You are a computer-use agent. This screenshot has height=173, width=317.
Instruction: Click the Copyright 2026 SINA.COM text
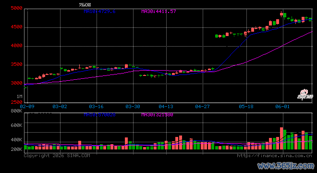57,156
